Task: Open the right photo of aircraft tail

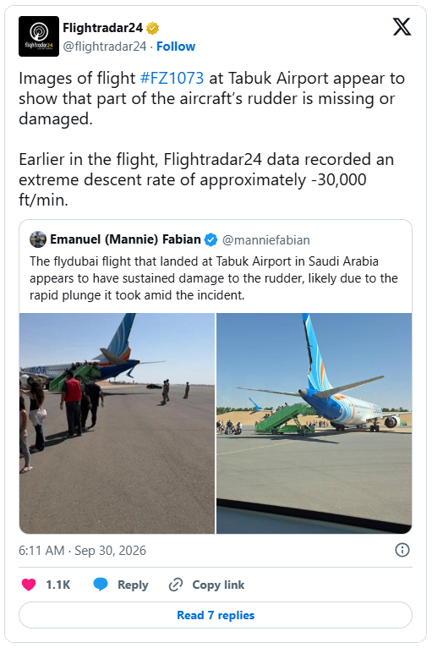Action: pos(314,423)
